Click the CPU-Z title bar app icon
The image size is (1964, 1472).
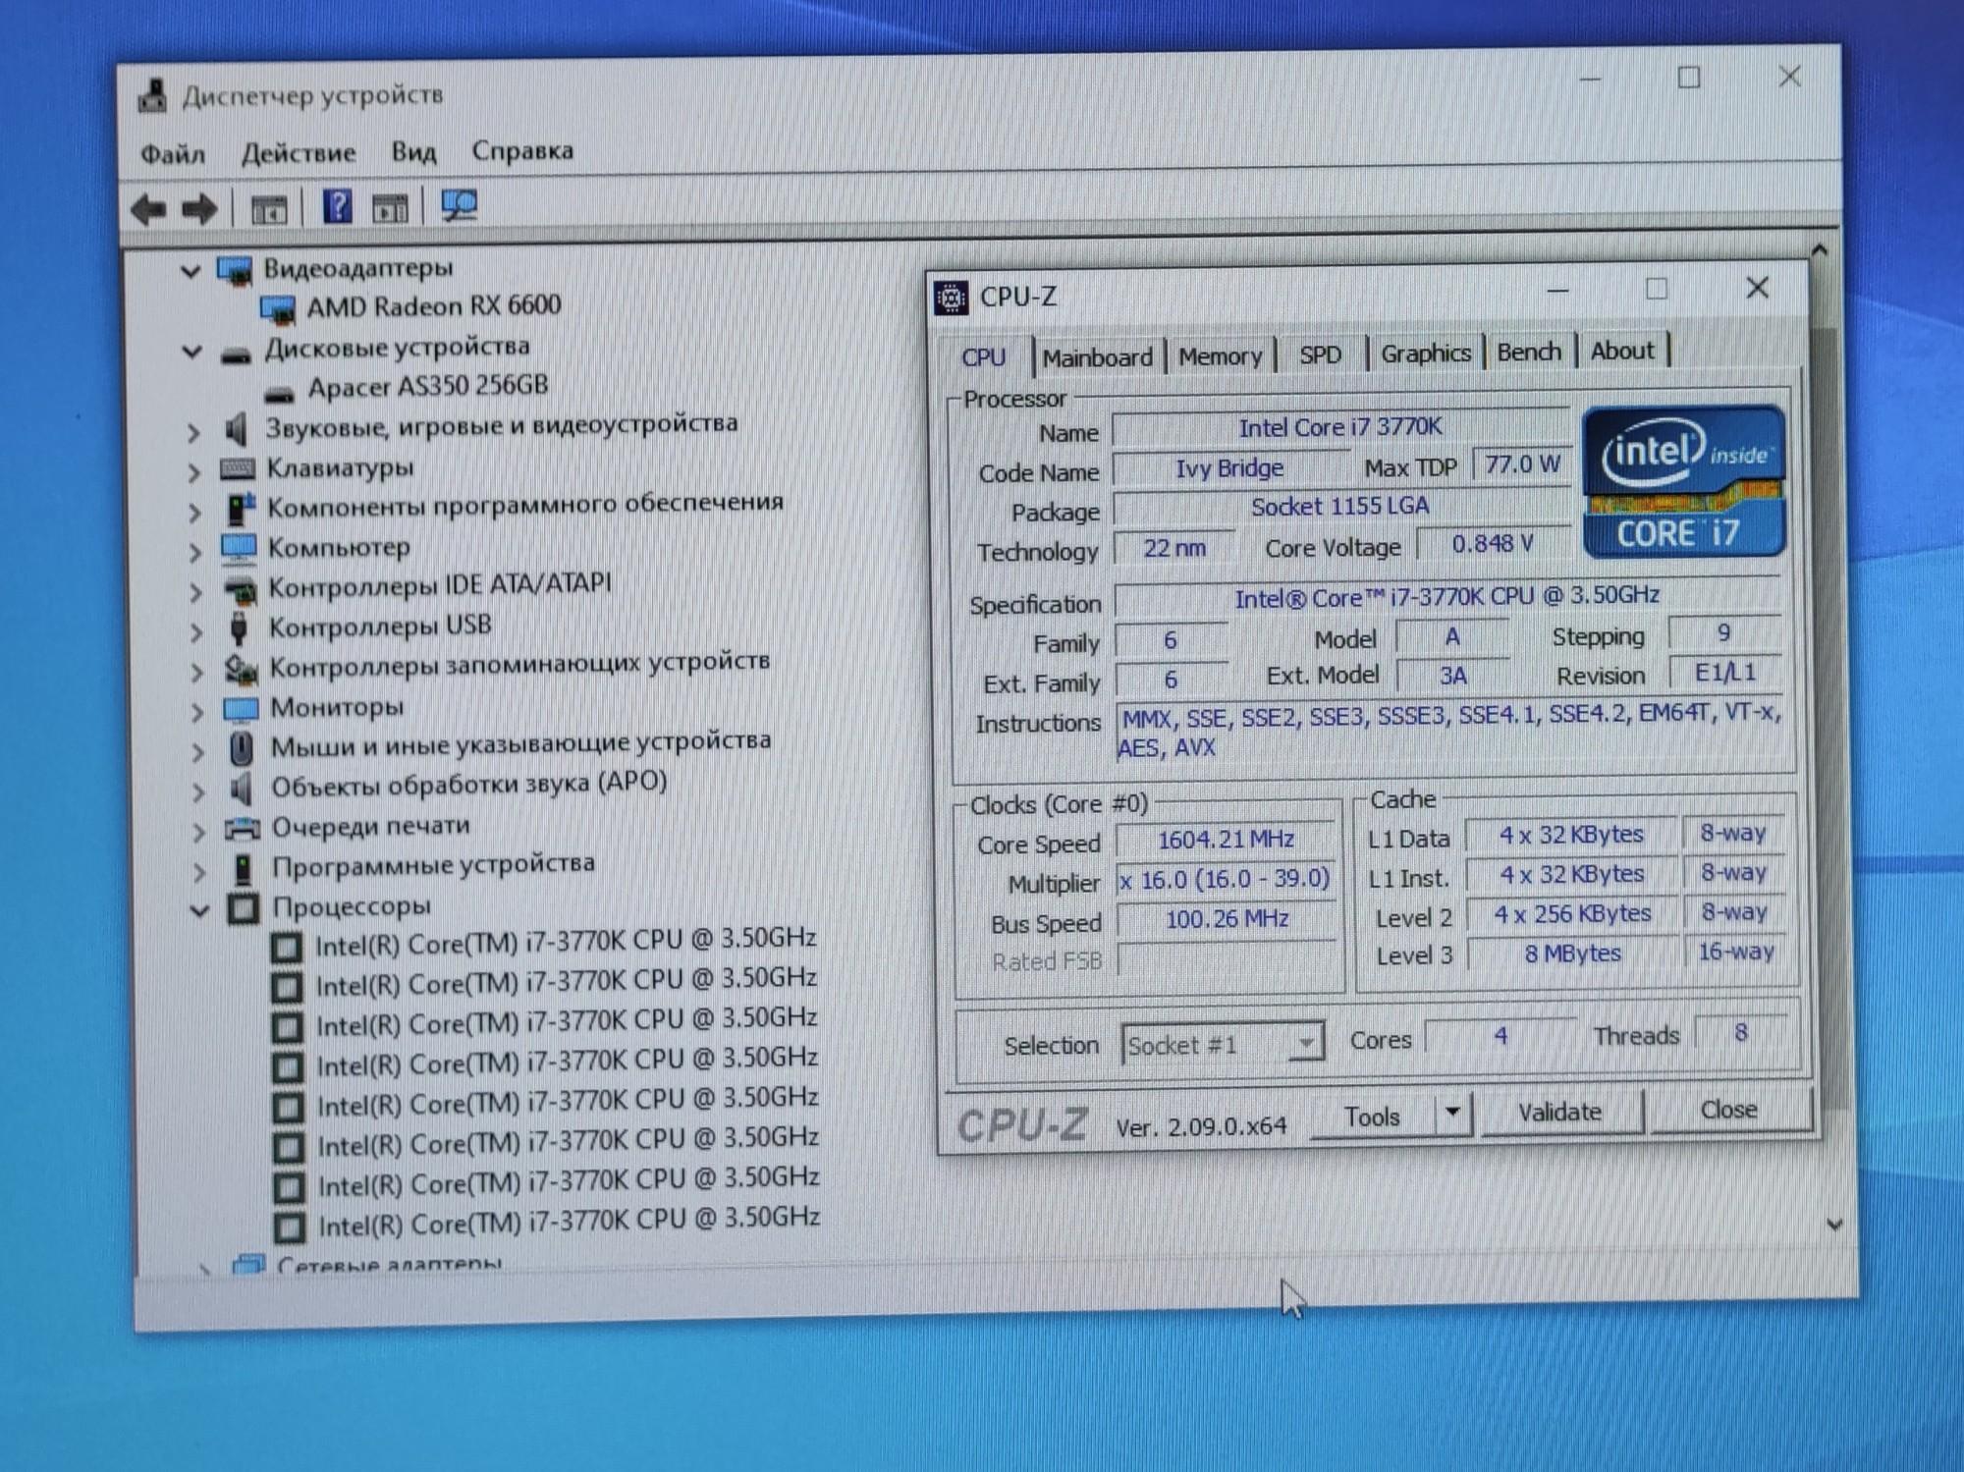(951, 297)
